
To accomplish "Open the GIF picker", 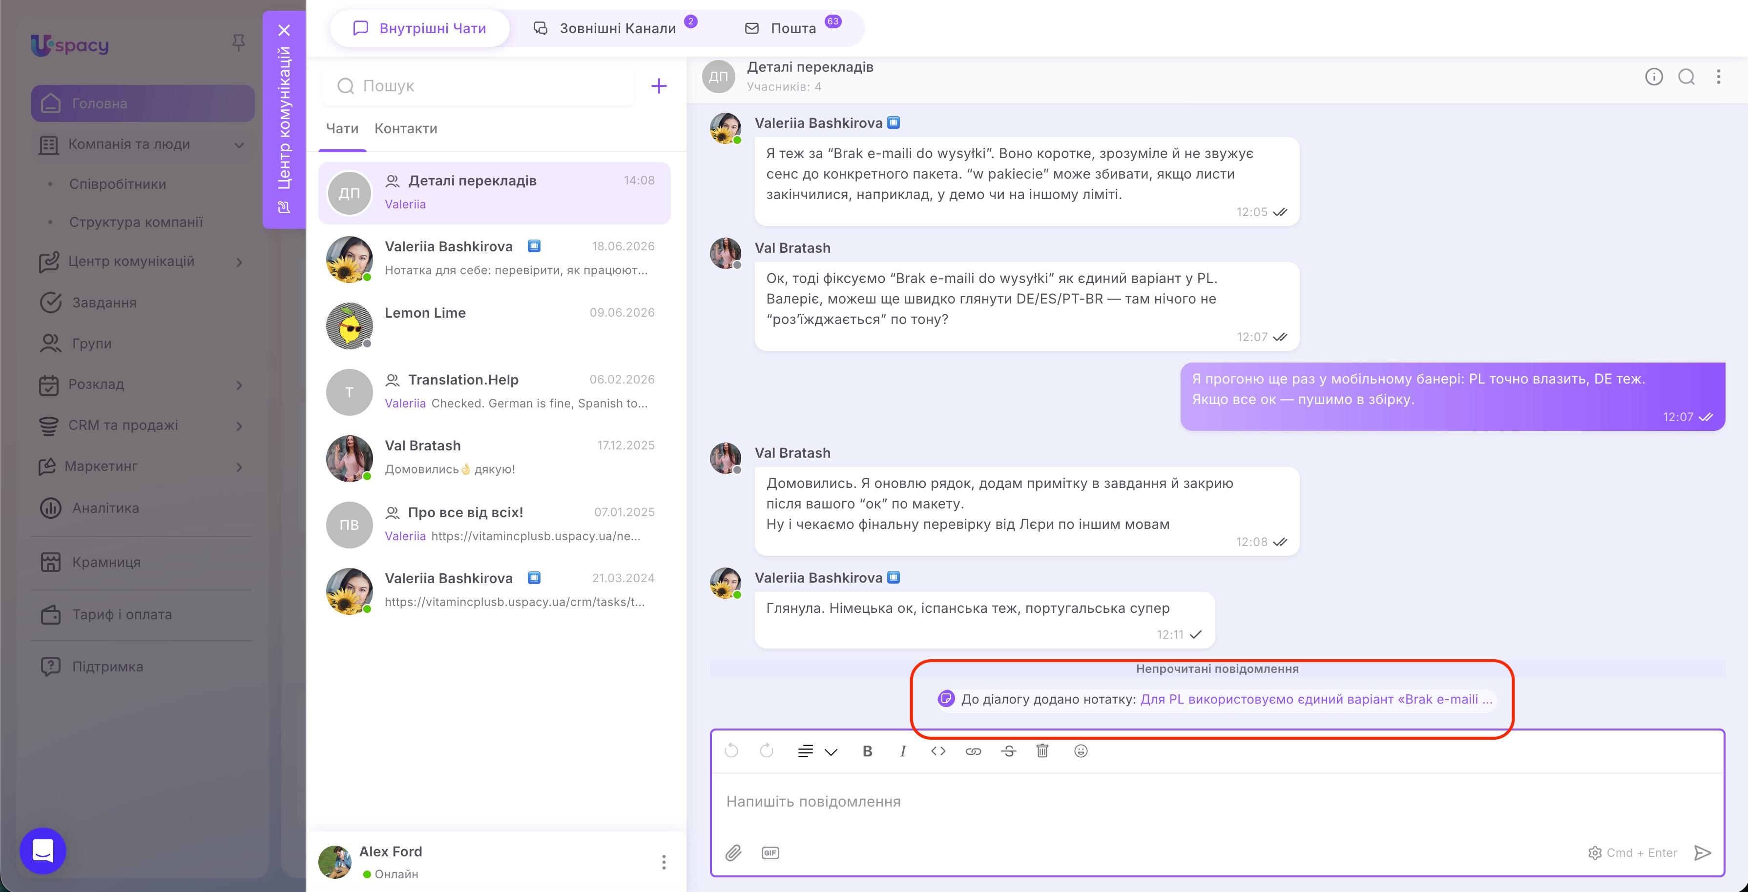I will point(770,852).
